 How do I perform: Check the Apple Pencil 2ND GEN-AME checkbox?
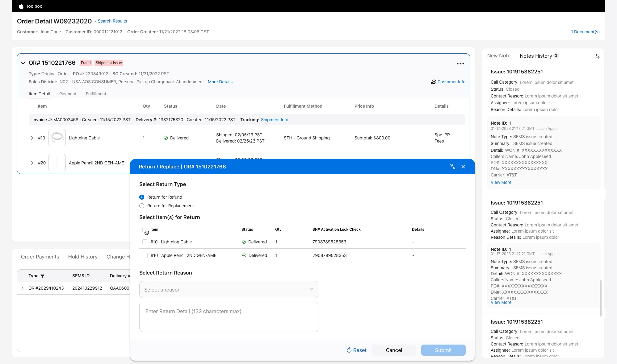145,255
